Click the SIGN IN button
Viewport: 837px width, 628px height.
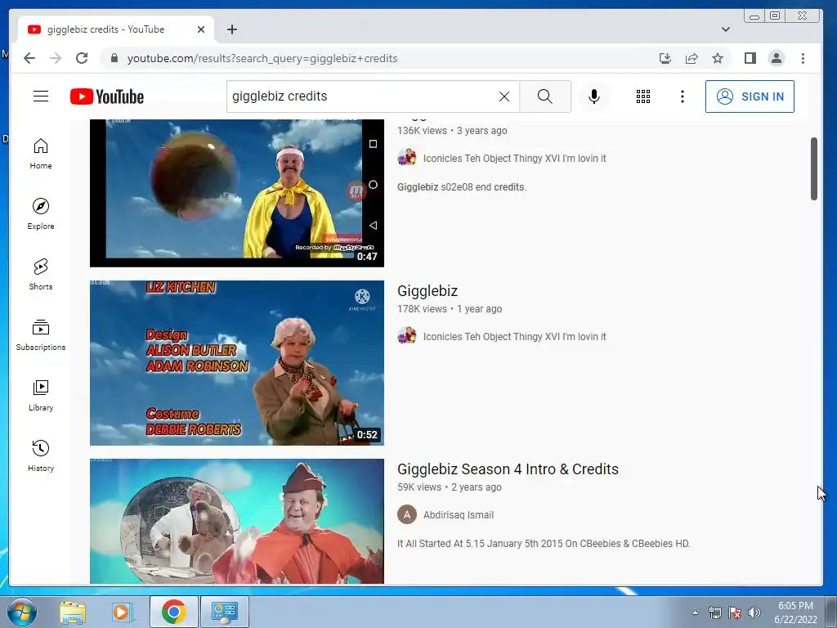tap(750, 96)
